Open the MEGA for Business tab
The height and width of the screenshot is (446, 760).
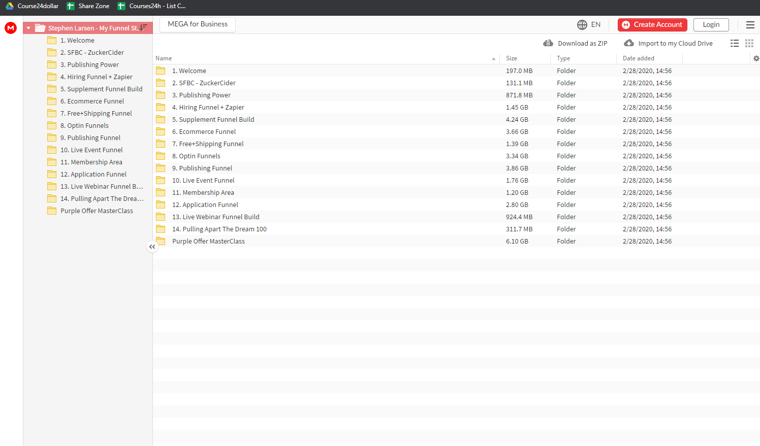[x=198, y=24]
